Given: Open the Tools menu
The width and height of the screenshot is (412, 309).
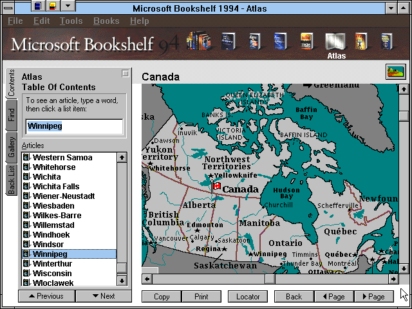Looking at the screenshot, I should point(71,21).
